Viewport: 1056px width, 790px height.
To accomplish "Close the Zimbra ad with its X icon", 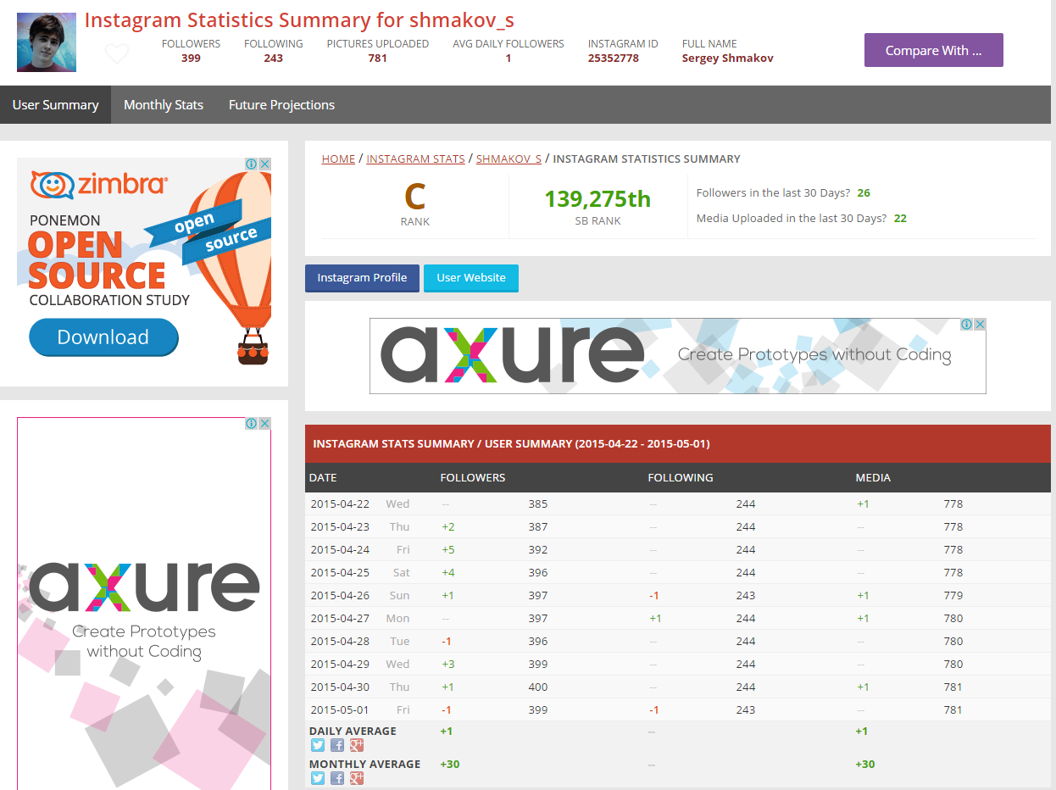I will click(265, 164).
